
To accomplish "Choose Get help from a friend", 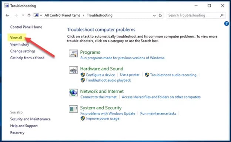I will coord(27,58).
